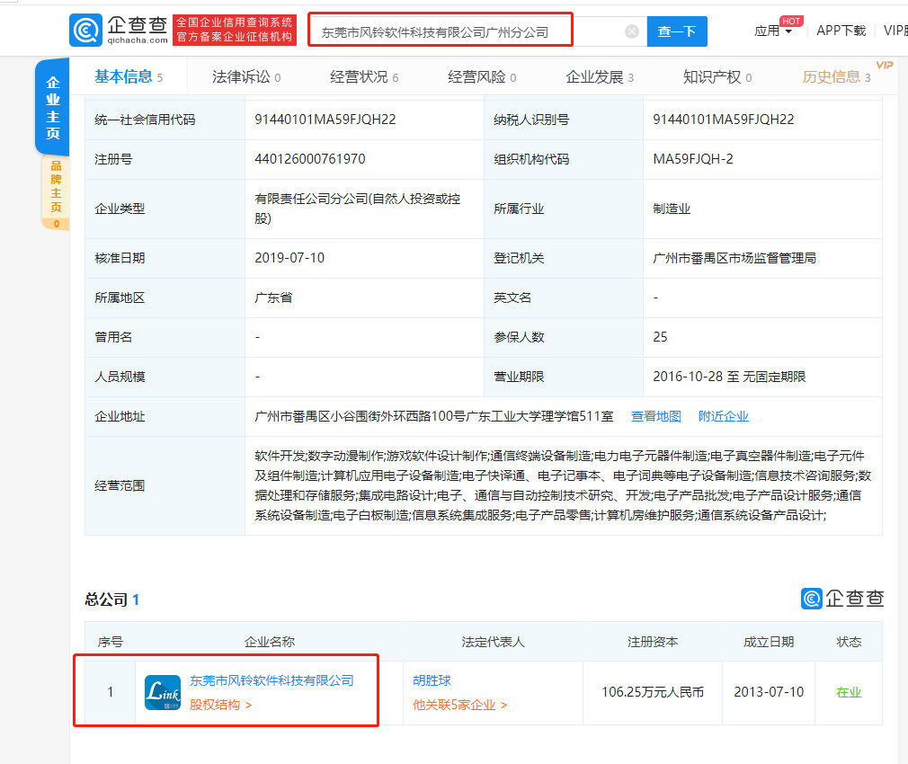Click the 在业 status text
908x764 pixels.
(x=849, y=692)
